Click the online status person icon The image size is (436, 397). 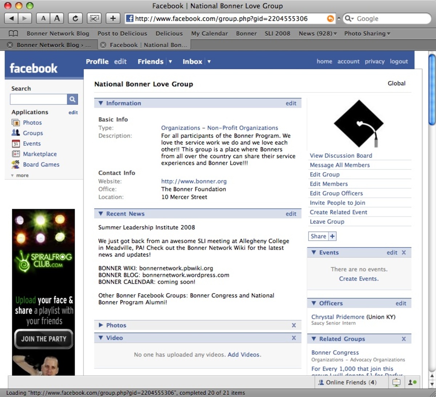click(x=412, y=382)
